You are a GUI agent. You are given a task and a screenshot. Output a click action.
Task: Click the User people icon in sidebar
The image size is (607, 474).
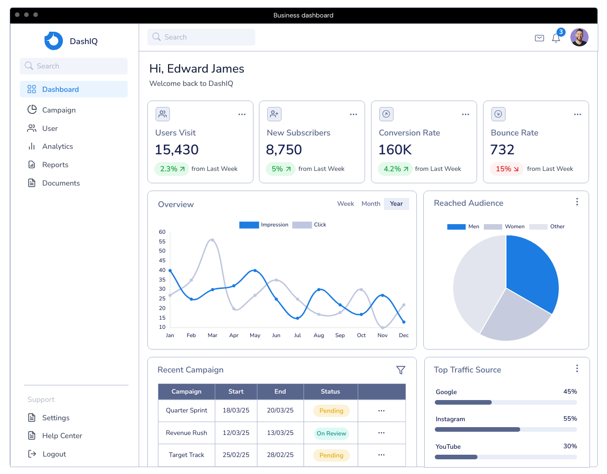click(32, 128)
